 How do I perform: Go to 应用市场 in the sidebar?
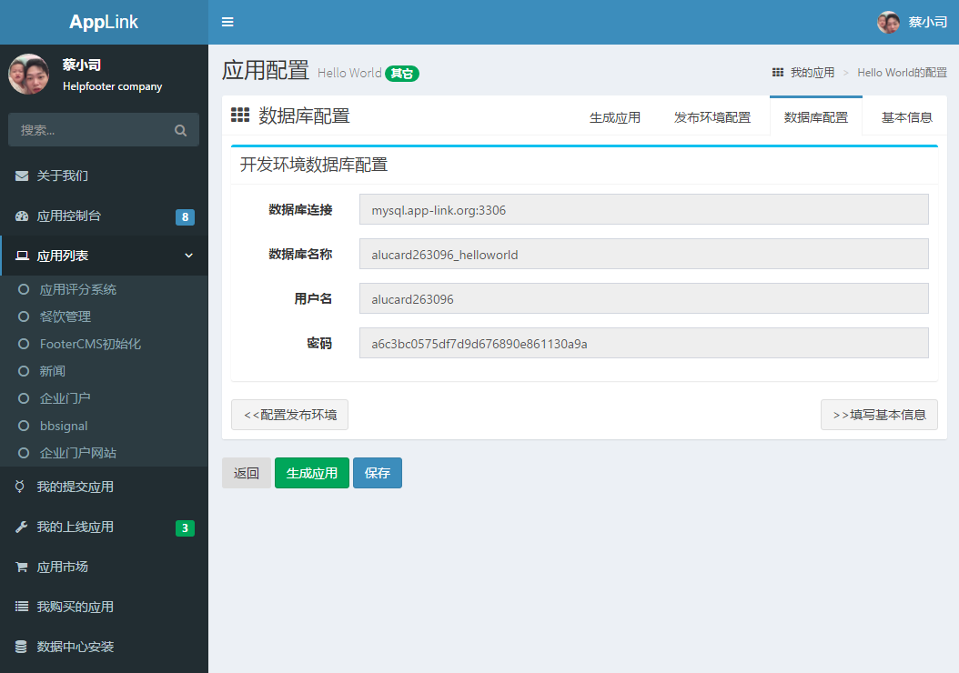click(104, 567)
